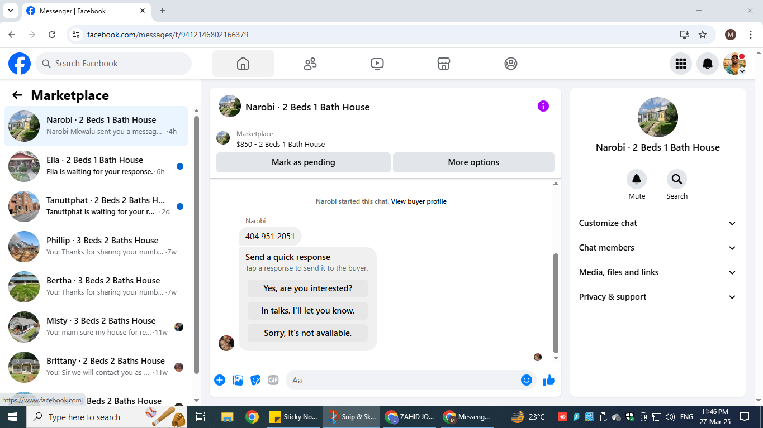Send 'Sorry, it's not available.' response
Screen dimensions: 763x428
(x=307, y=333)
